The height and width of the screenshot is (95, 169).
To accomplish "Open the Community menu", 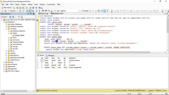I will point(51,4).
